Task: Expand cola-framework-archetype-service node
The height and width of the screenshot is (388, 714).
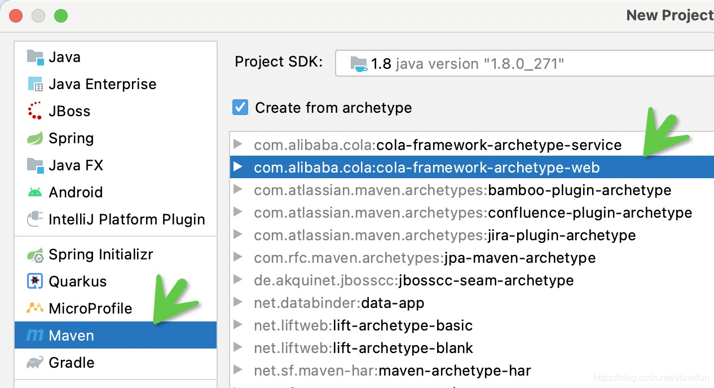Action: click(238, 145)
